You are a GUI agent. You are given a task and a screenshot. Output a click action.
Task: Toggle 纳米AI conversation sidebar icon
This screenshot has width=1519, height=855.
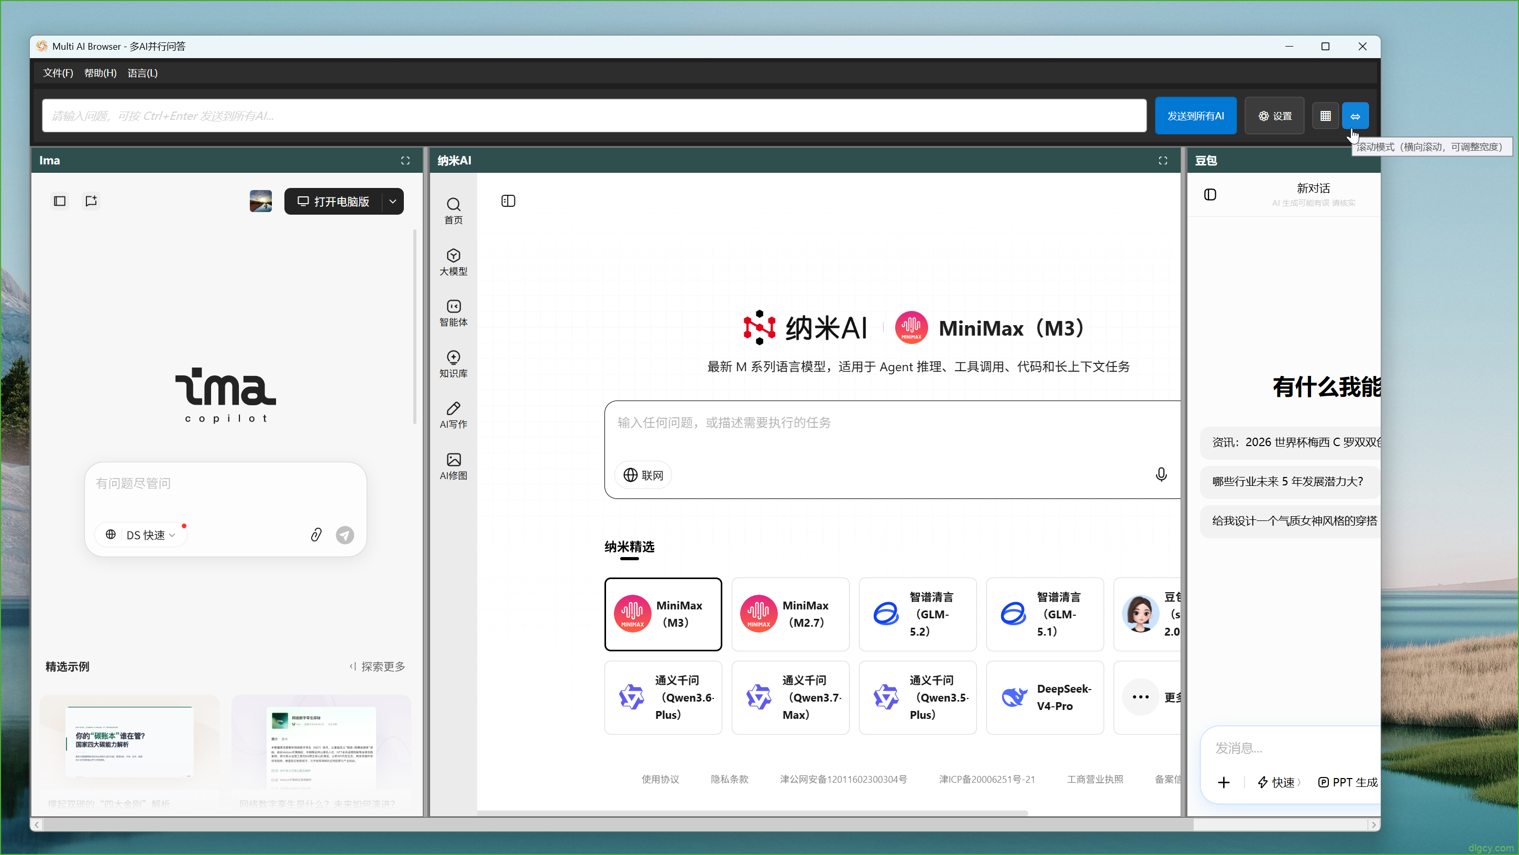508,201
